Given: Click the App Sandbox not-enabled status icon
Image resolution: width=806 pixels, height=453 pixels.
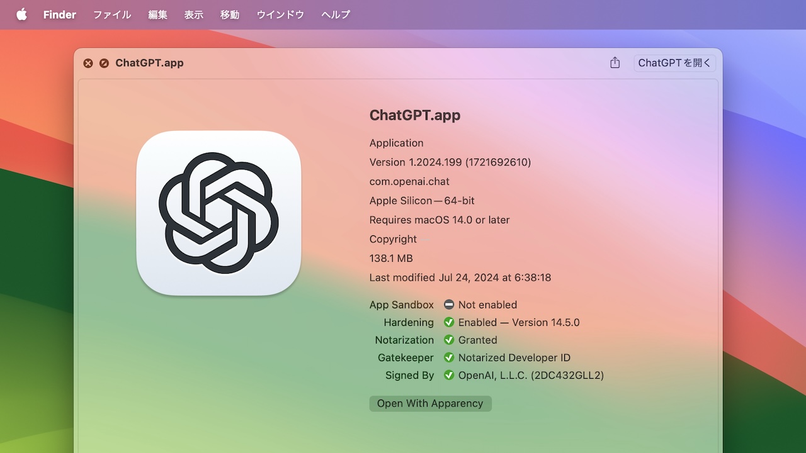Looking at the screenshot, I should click(449, 305).
